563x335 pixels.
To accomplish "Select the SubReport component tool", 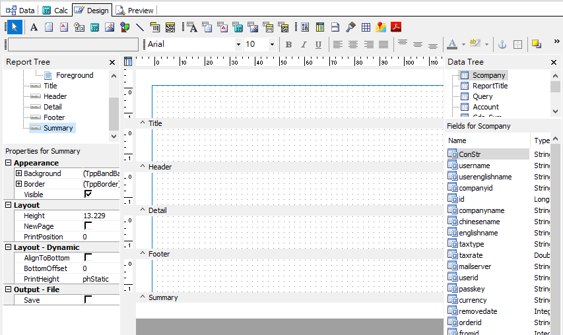I will (320, 27).
